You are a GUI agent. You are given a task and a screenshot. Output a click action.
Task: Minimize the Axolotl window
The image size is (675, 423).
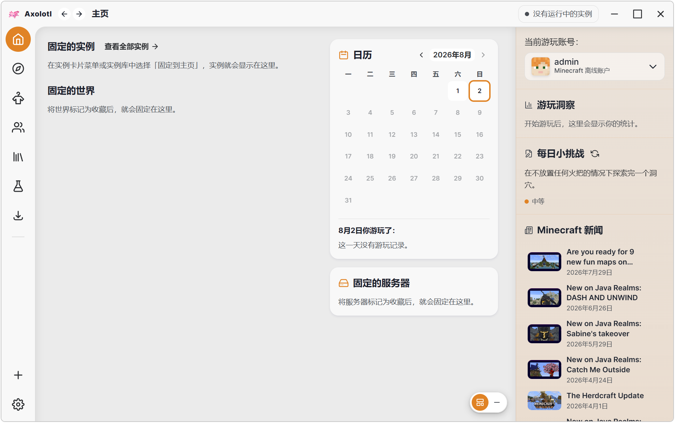(x=614, y=14)
